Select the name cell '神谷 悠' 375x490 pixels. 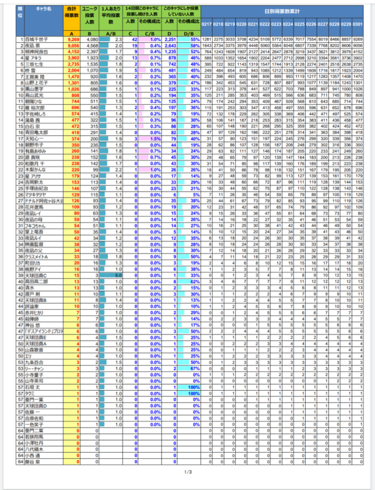(x=44, y=325)
